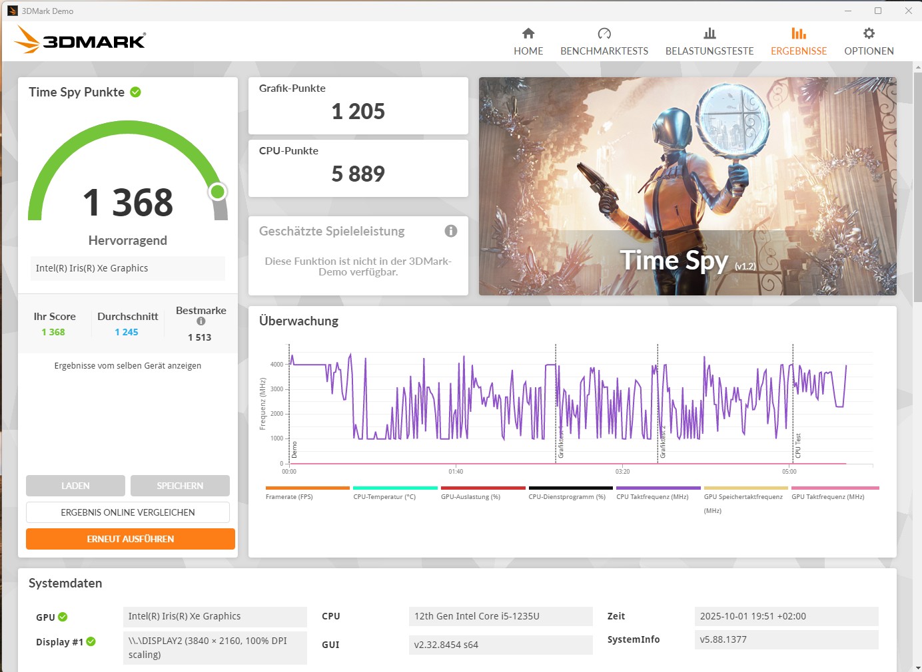Click ERGEBNIS ONLINE VERGLEICHEN button
The height and width of the screenshot is (672, 922).
click(x=128, y=512)
